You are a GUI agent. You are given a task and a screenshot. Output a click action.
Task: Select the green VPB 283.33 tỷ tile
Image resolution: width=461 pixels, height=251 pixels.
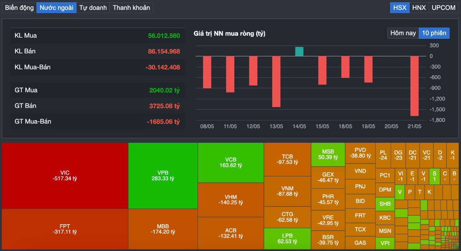tap(163, 176)
